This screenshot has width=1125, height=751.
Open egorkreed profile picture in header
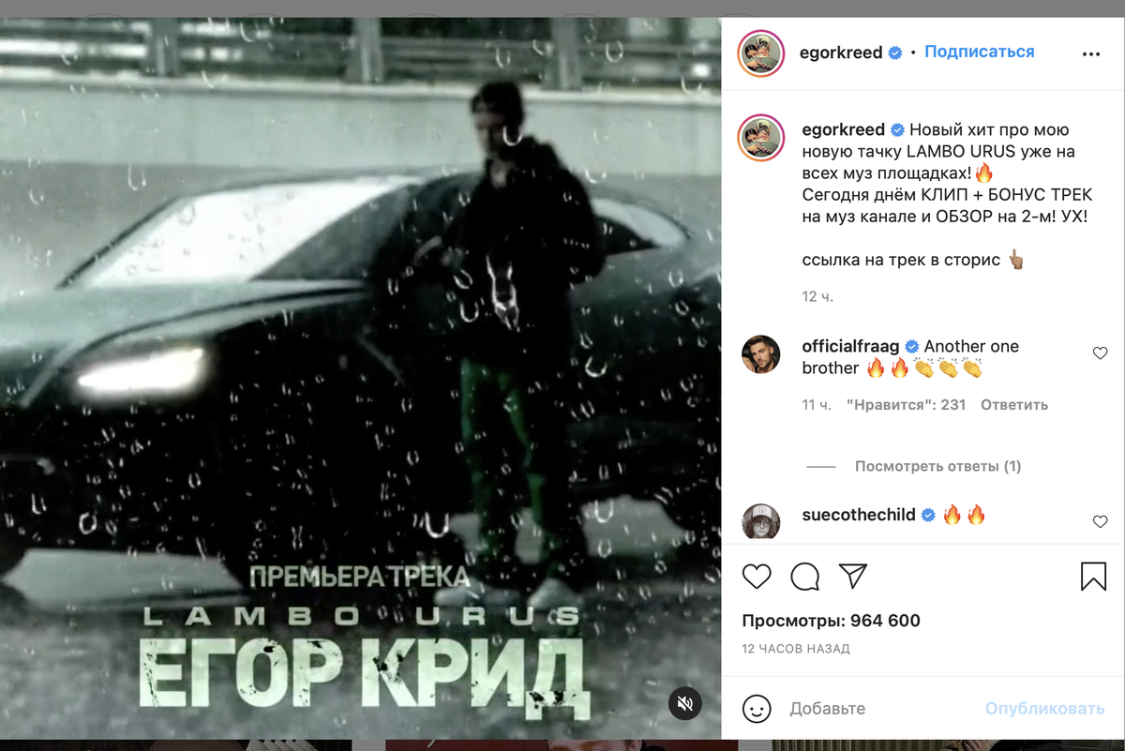761,53
